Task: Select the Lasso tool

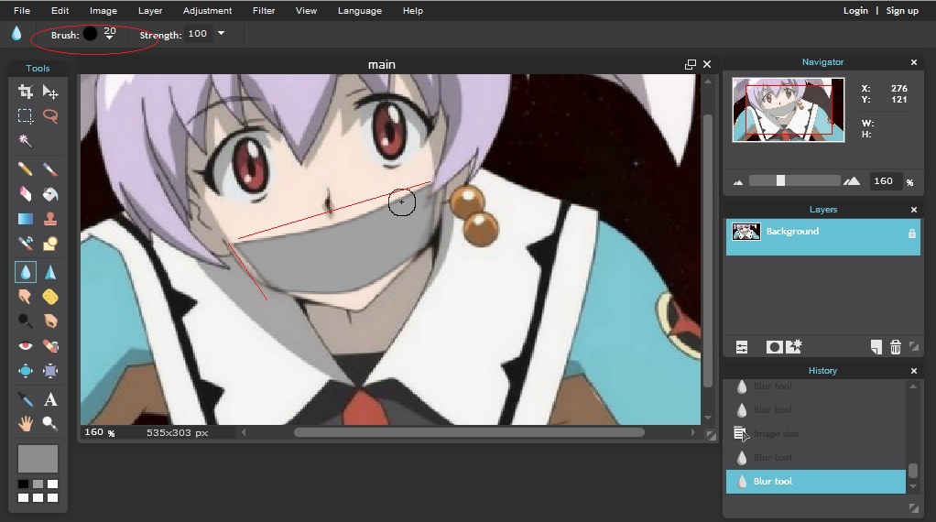Action: pyautogui.click(x=50, y=115)
